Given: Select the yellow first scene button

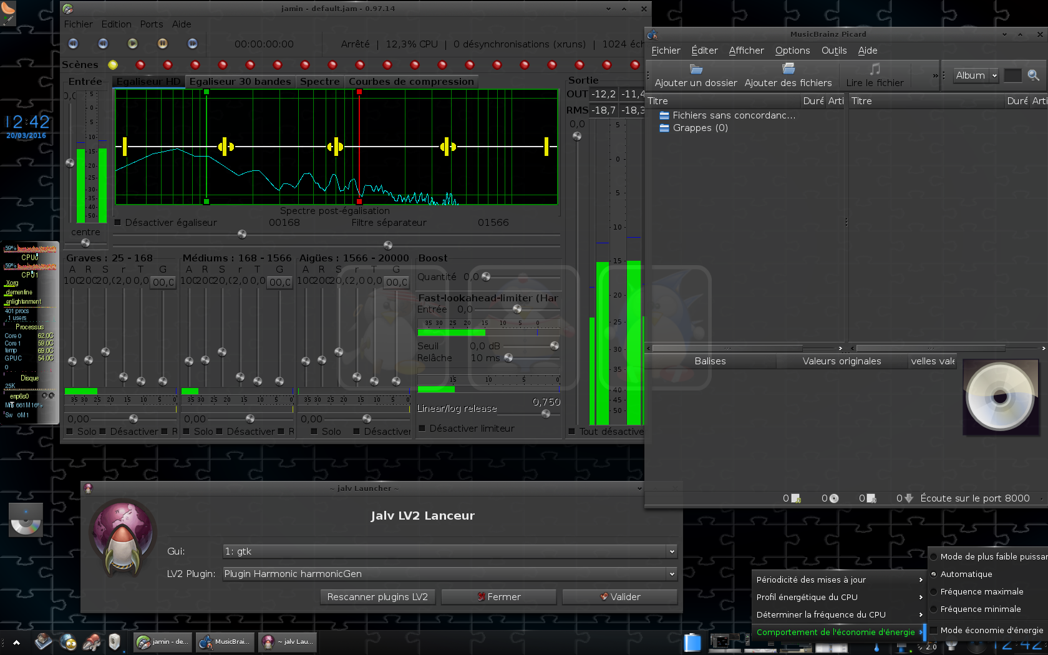Looking at the screenshot, I should coord(113,65).
